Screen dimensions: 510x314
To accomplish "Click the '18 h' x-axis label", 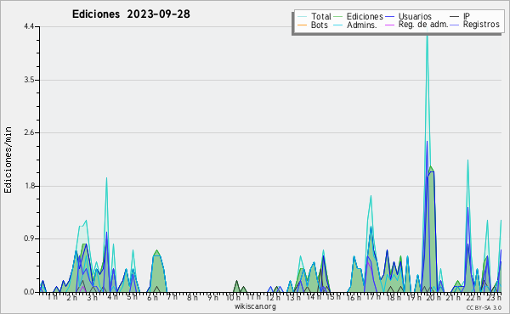I will pos(394,297).
